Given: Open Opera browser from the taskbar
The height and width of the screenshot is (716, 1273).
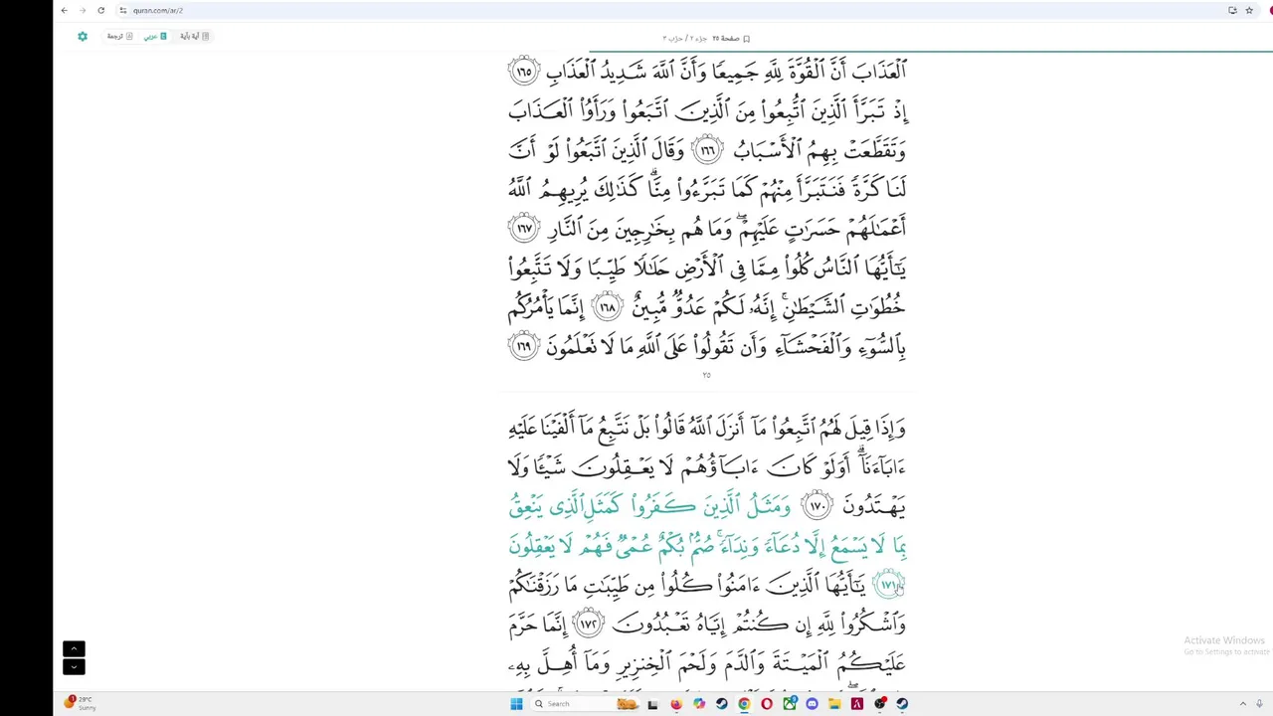Looking at the screenshot, I should point(767,704).
